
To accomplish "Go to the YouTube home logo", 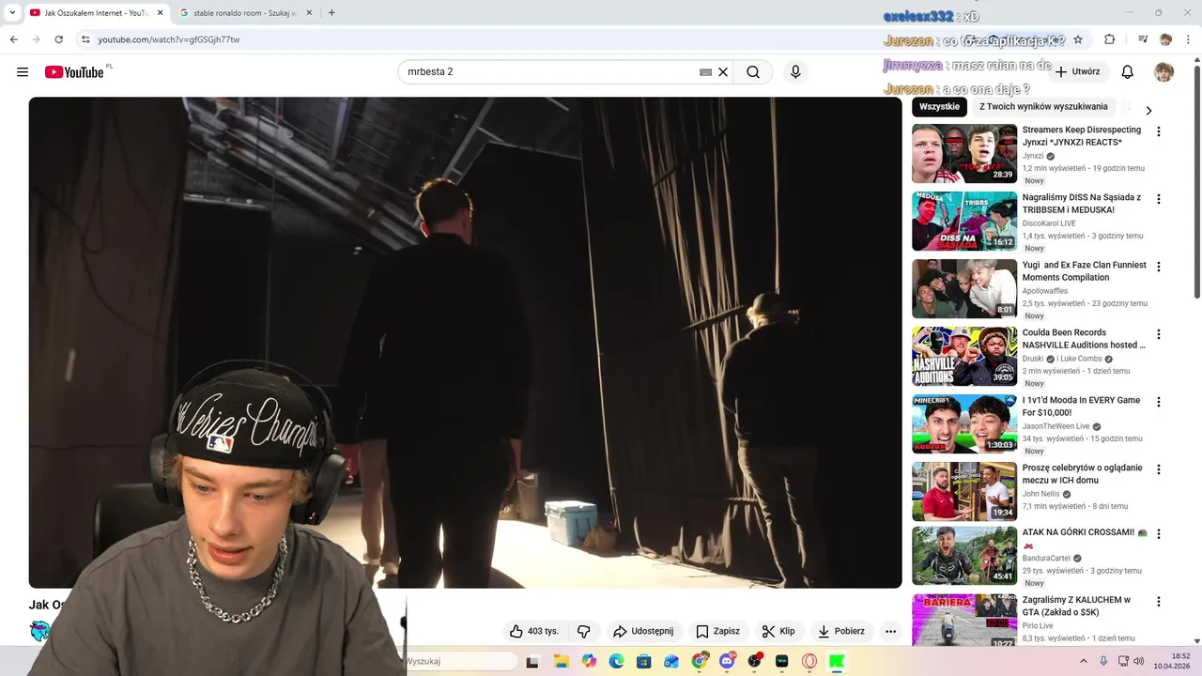I will click(74, 72).
